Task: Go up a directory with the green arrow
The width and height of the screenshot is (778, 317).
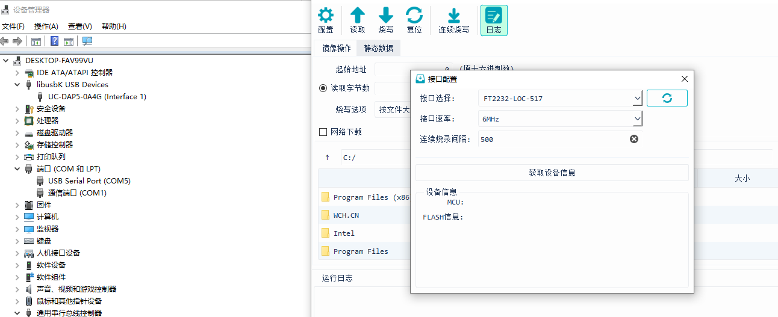Action: (328, 158)
